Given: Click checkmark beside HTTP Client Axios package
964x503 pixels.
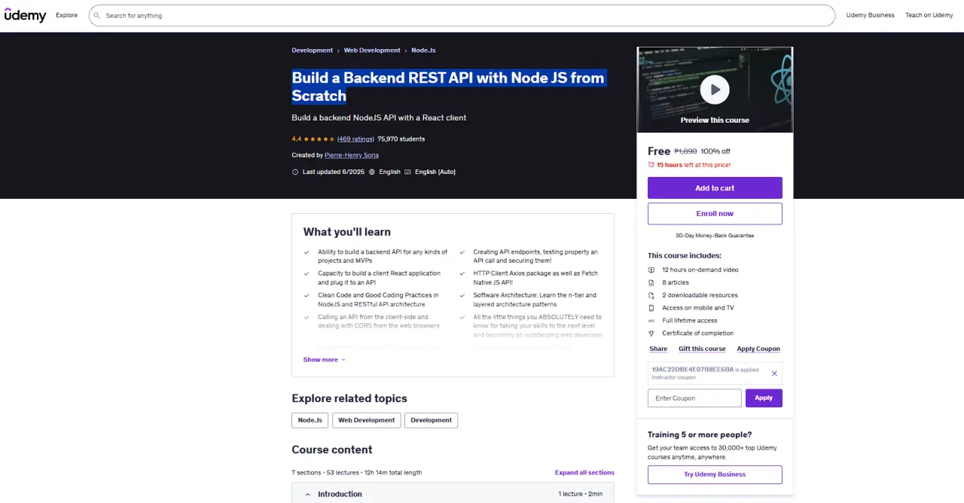Looking at the screenshot, I should click(462, 273).
